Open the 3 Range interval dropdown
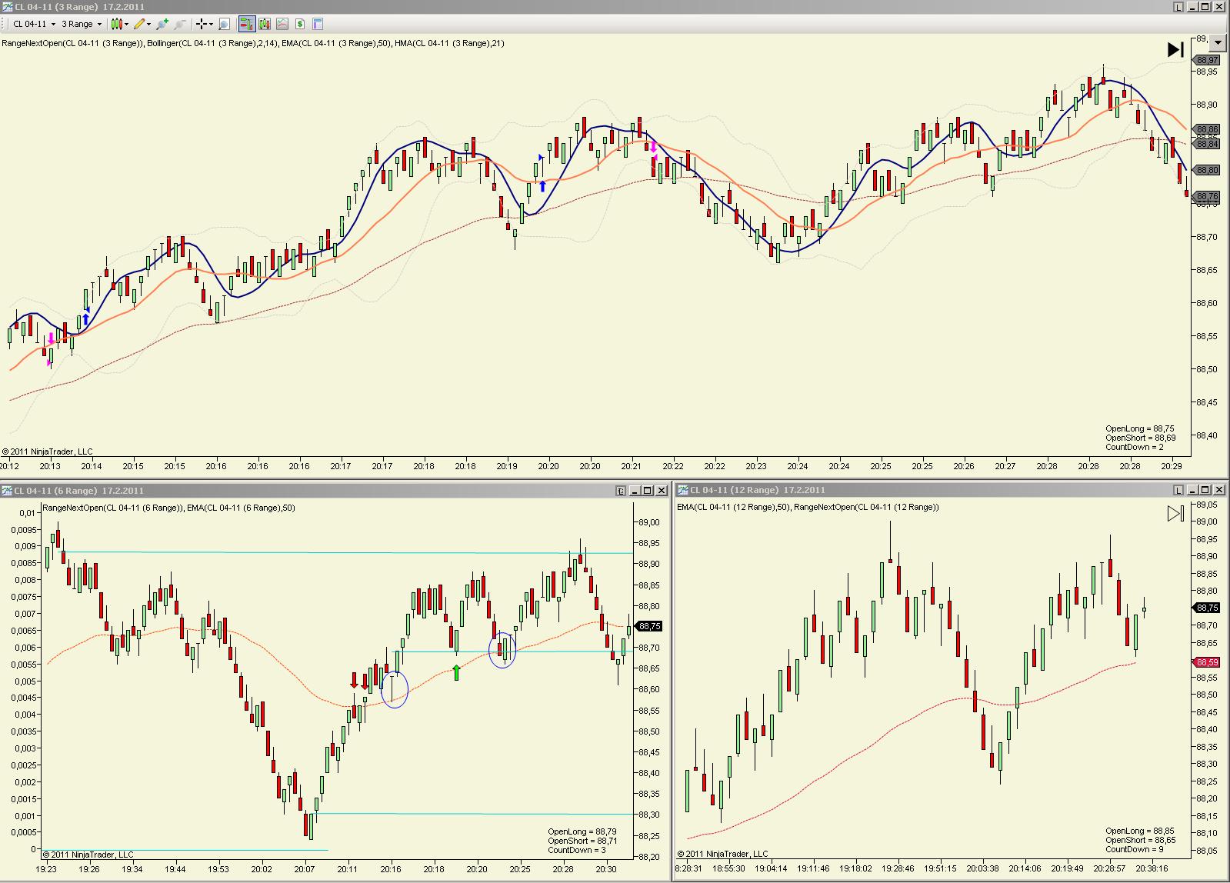This screenshot has height=883, width=1230. [82, 24]
